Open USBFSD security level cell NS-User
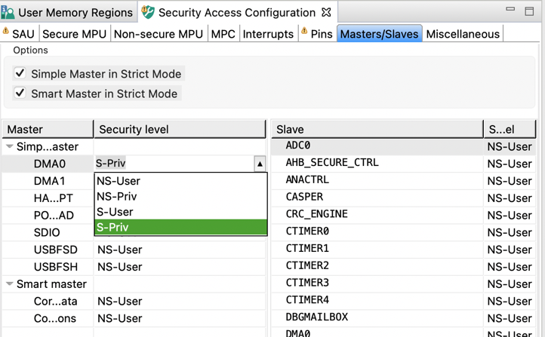 point(180,250)
